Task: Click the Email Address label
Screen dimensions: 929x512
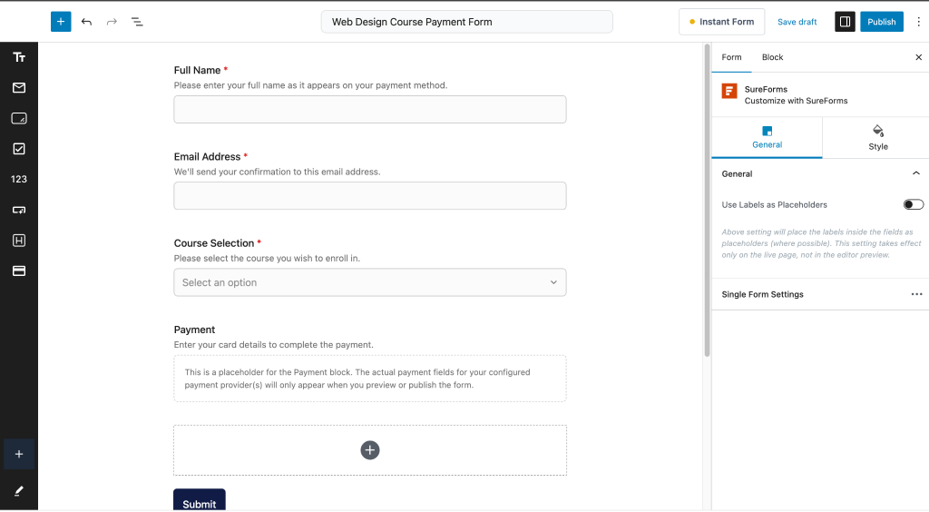Action: (x=207, y=156)
